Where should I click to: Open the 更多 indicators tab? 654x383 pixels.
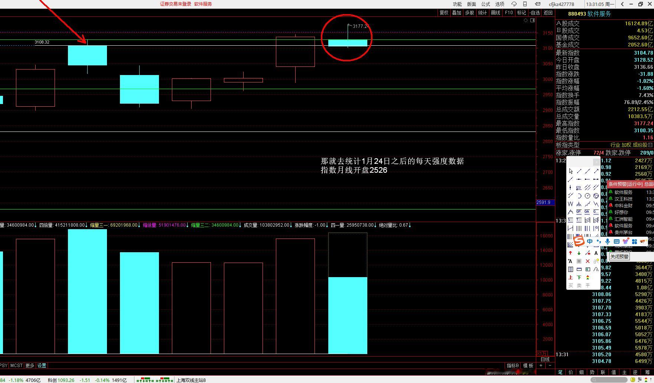30,366
